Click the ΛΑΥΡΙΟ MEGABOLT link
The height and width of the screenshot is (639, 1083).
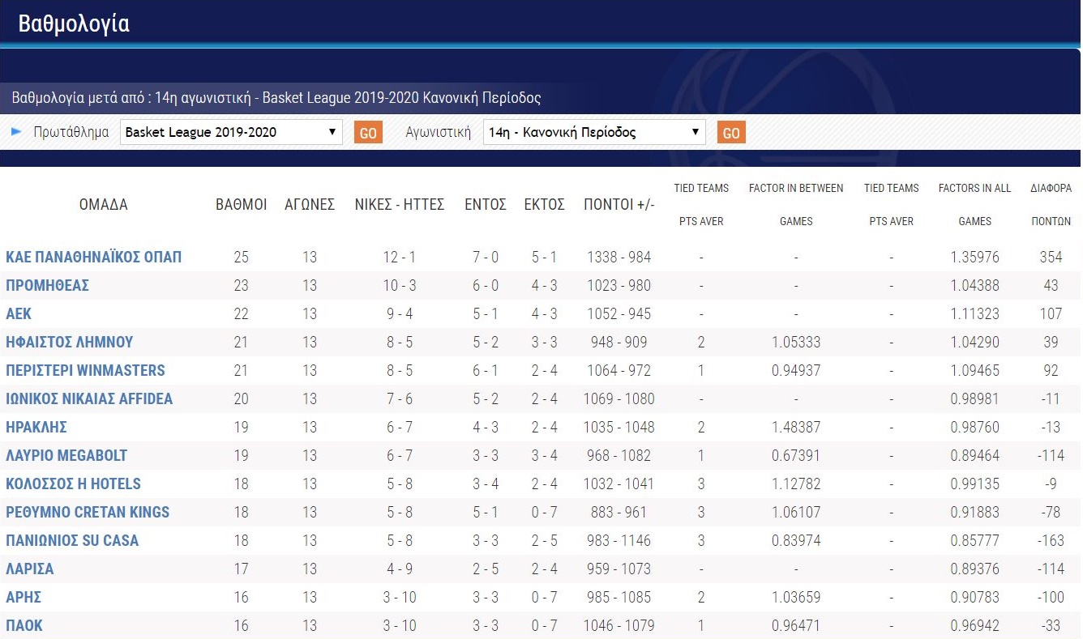(66, 456)
